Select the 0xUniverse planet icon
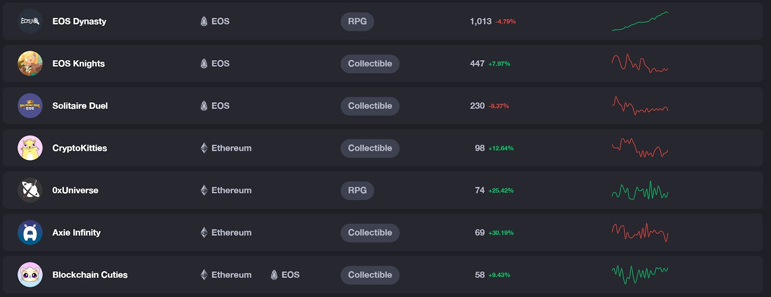The width and height of the screenshot is (771, 297). pos(30,190)
